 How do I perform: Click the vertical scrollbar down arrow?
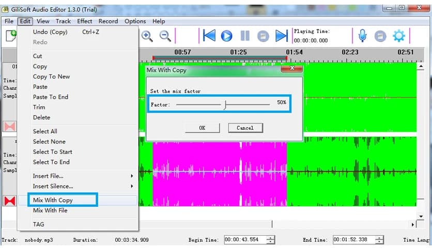[421, 216]
